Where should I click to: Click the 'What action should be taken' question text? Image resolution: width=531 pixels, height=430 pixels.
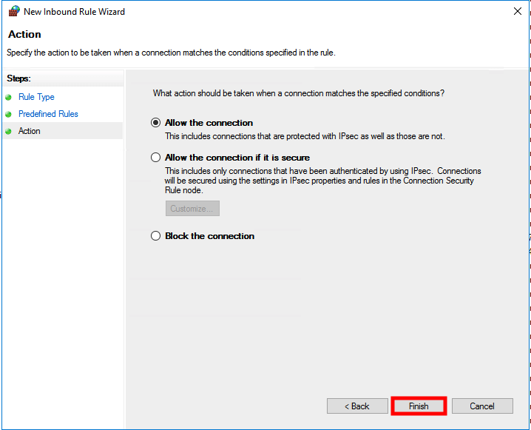298,93
